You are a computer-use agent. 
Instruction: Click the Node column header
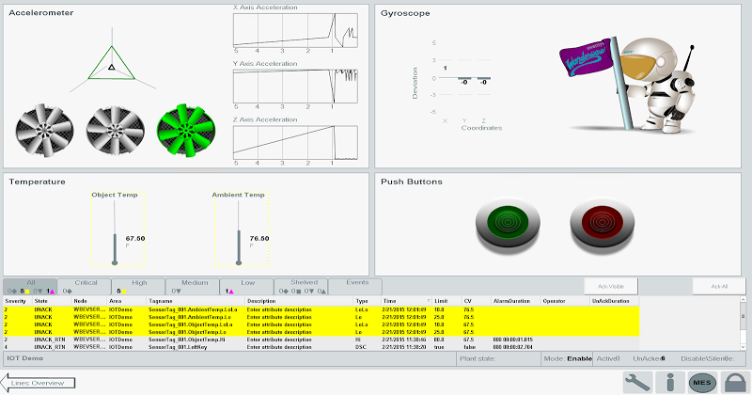(x=89, y=301)
